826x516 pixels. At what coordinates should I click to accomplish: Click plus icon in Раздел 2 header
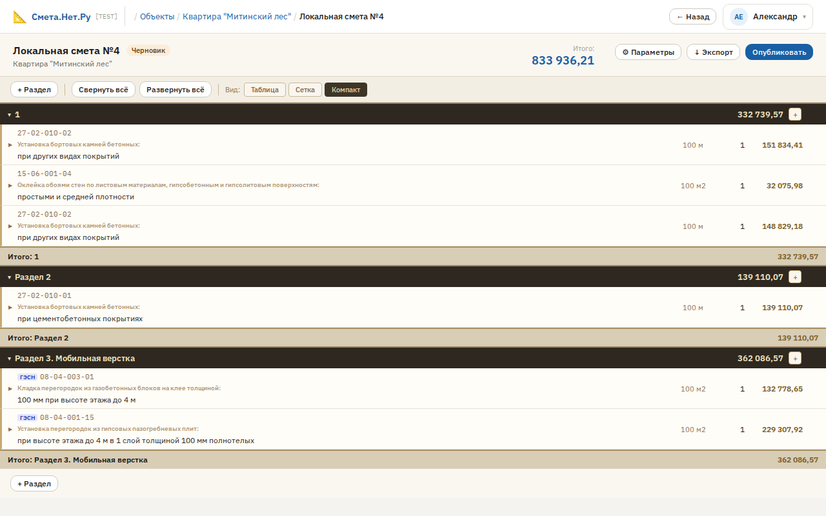[x=795, y=277]
